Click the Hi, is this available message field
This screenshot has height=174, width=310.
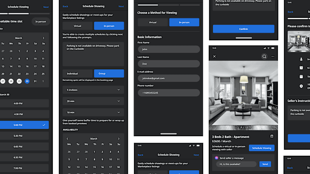[x=236, y=164]
